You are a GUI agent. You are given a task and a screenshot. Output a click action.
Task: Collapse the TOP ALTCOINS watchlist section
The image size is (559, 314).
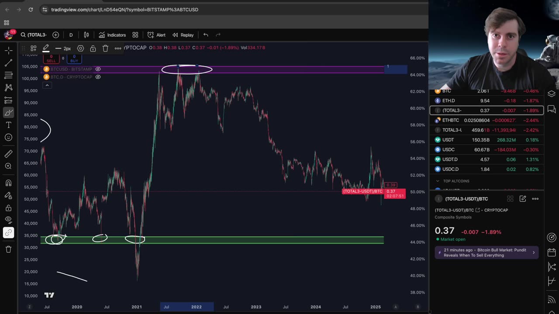[x=438, y=181]
